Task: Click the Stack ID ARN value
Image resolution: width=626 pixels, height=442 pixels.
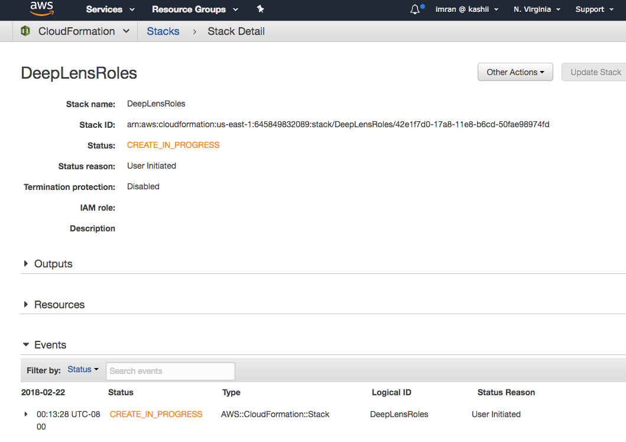Action: coord(338,124)
